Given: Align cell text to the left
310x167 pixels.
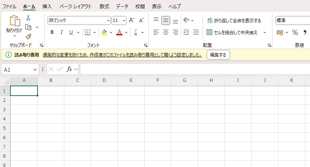Looking at the screenshot, I should [x=156, y=32].
